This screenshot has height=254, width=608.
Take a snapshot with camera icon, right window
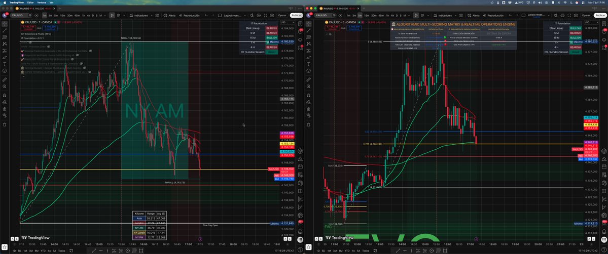(576, 16)
